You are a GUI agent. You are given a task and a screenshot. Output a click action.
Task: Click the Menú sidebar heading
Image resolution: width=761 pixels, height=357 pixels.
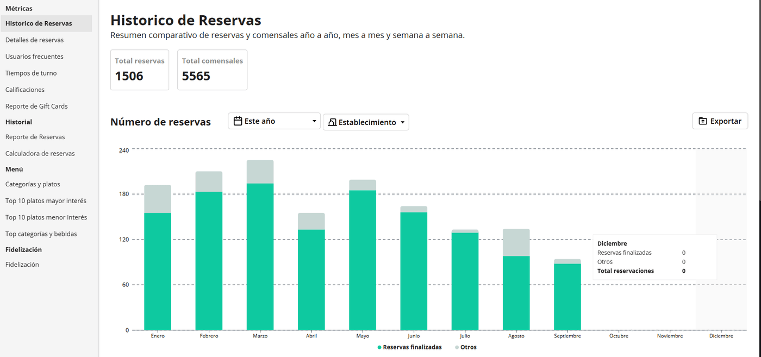coord(14,170)
